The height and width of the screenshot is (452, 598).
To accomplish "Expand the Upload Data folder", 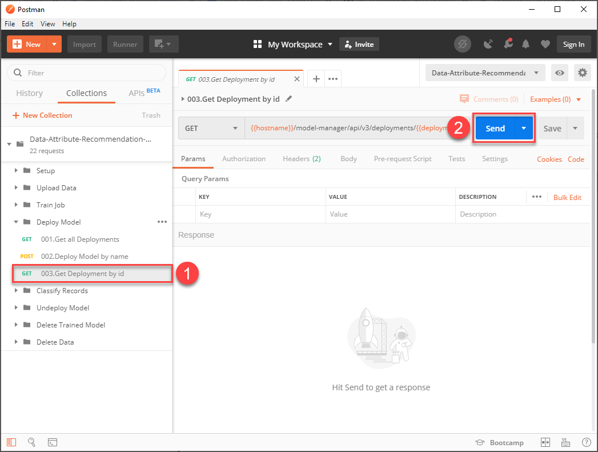I will pos(16,187).
